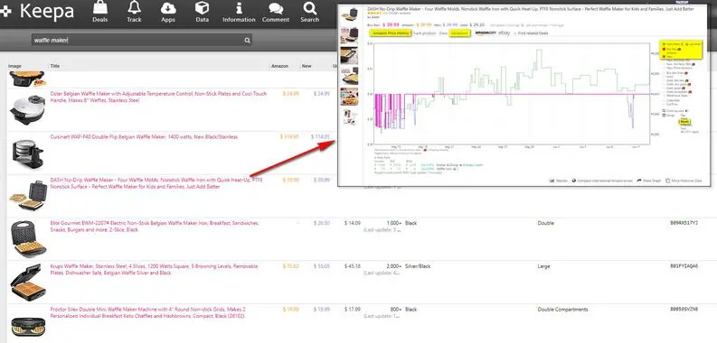717x343 pixels.
Task: Open the Proctor Silex Double Mini title
Action: 147,312
